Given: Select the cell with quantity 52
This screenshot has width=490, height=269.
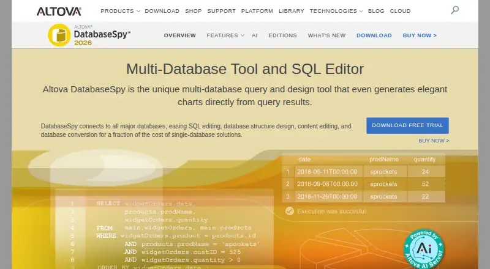Looking at the screenshot, I should coord(425,184).
